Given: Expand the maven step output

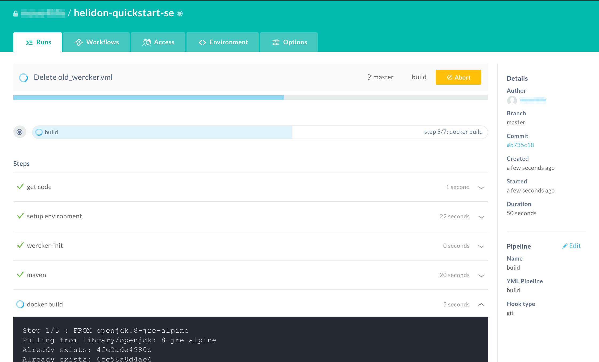Looking at the screenshot, I should [x=481, y=276].
